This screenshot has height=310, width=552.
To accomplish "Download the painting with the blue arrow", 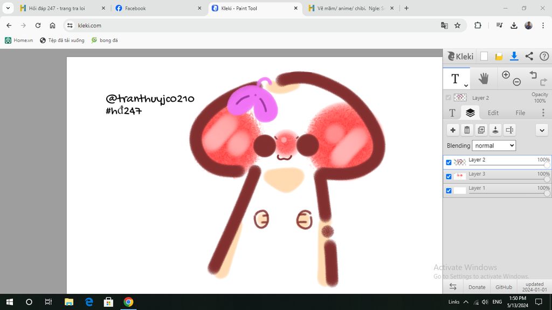I will pyautogui.click(x=514, y=56).
